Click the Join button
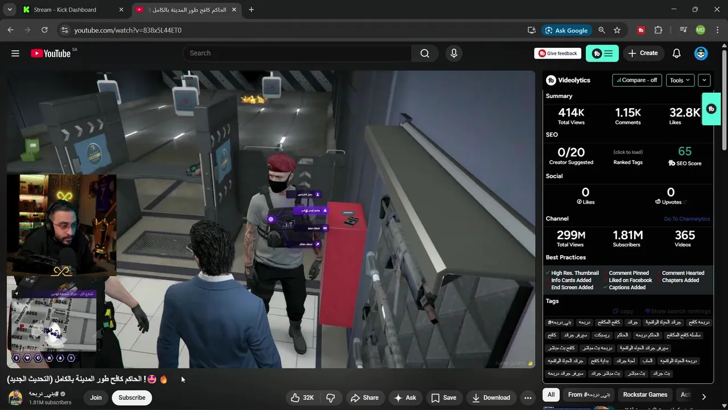 (x=96, y=397)
